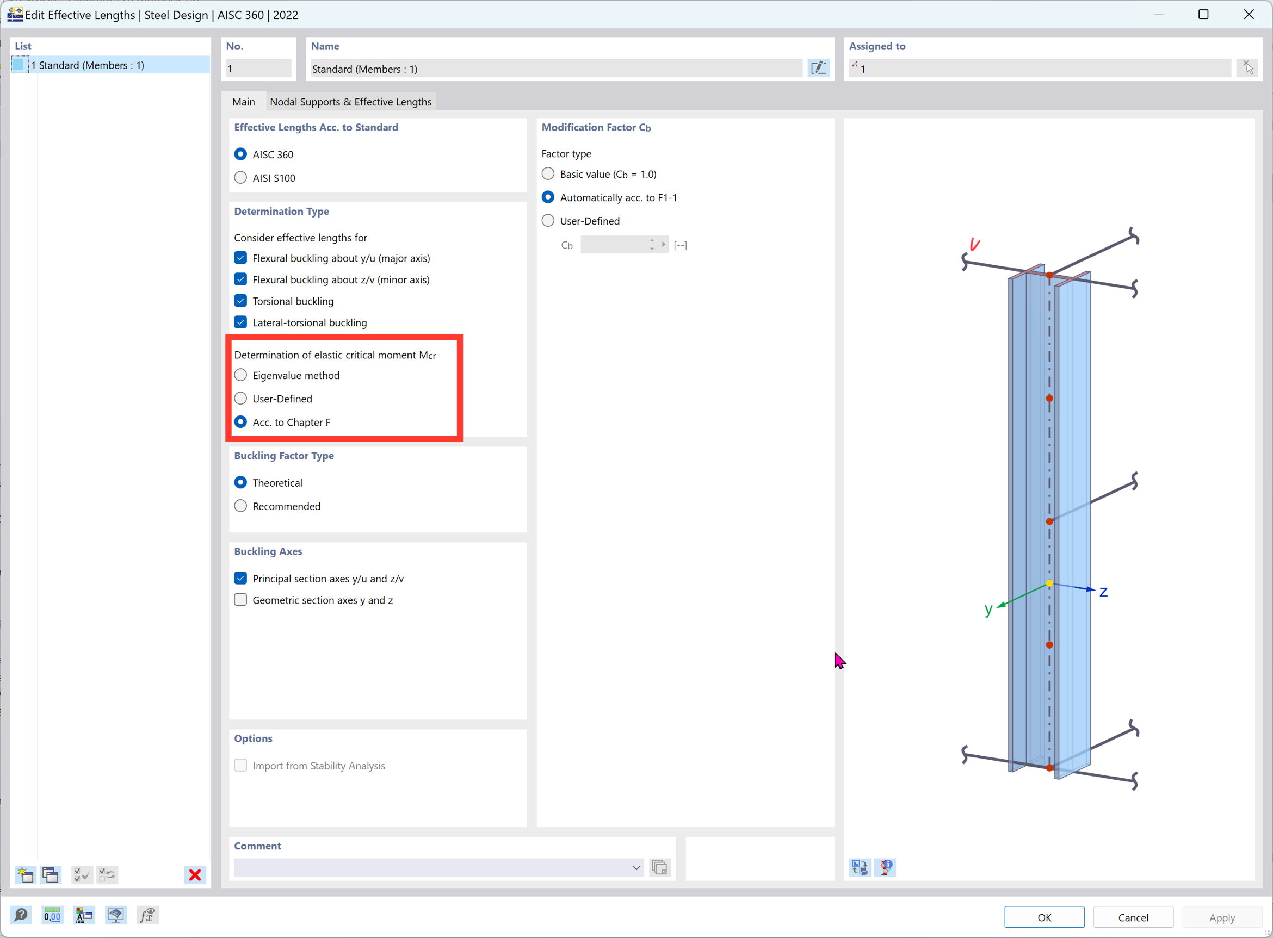Click the delete list entry red X icon
This screenshot has height=938, width=1273.
[x=195, y=875]
